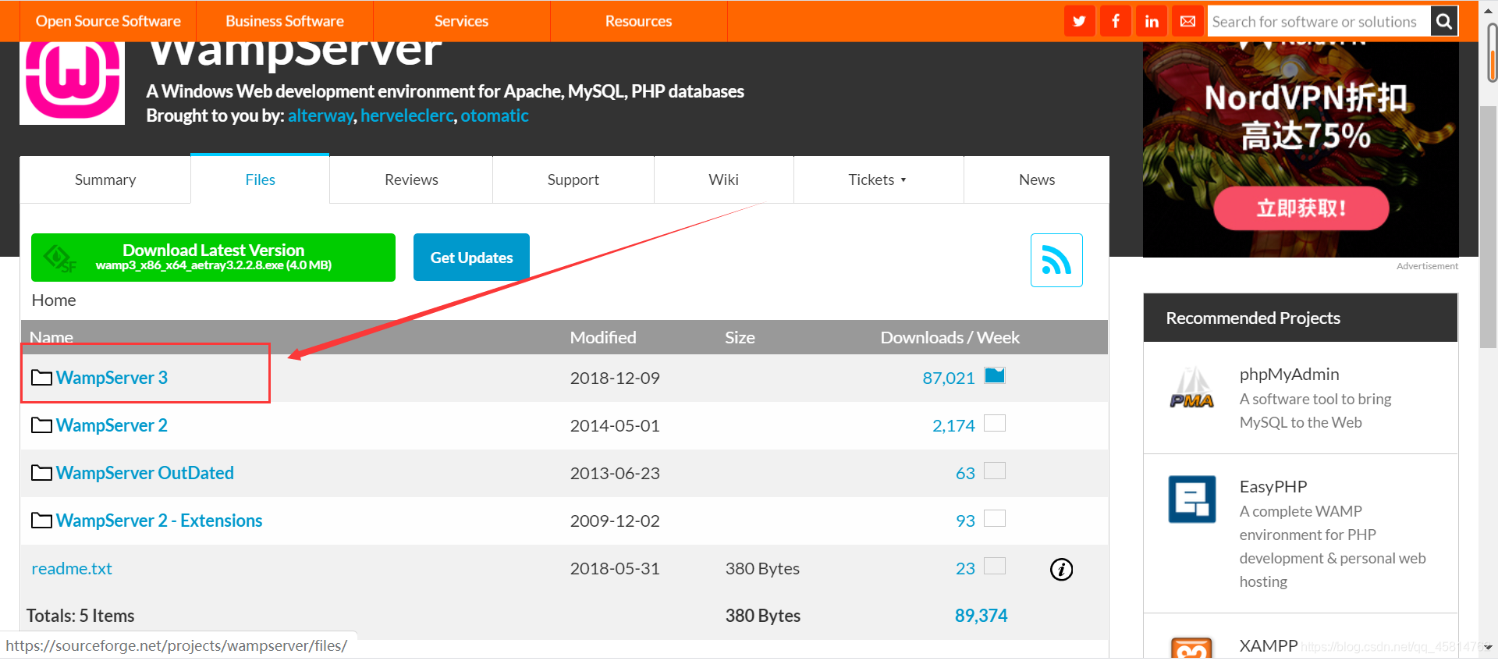Click the WampServer 2 folder icon

tap(41, 425)
